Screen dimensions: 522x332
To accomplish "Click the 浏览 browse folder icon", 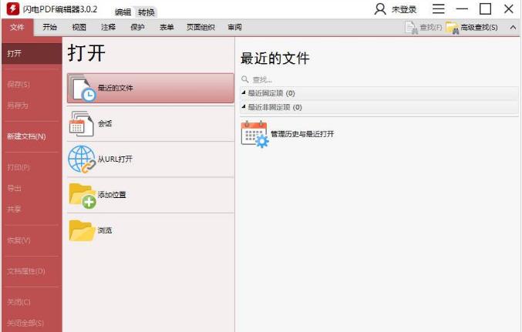I will coord(82,230).
